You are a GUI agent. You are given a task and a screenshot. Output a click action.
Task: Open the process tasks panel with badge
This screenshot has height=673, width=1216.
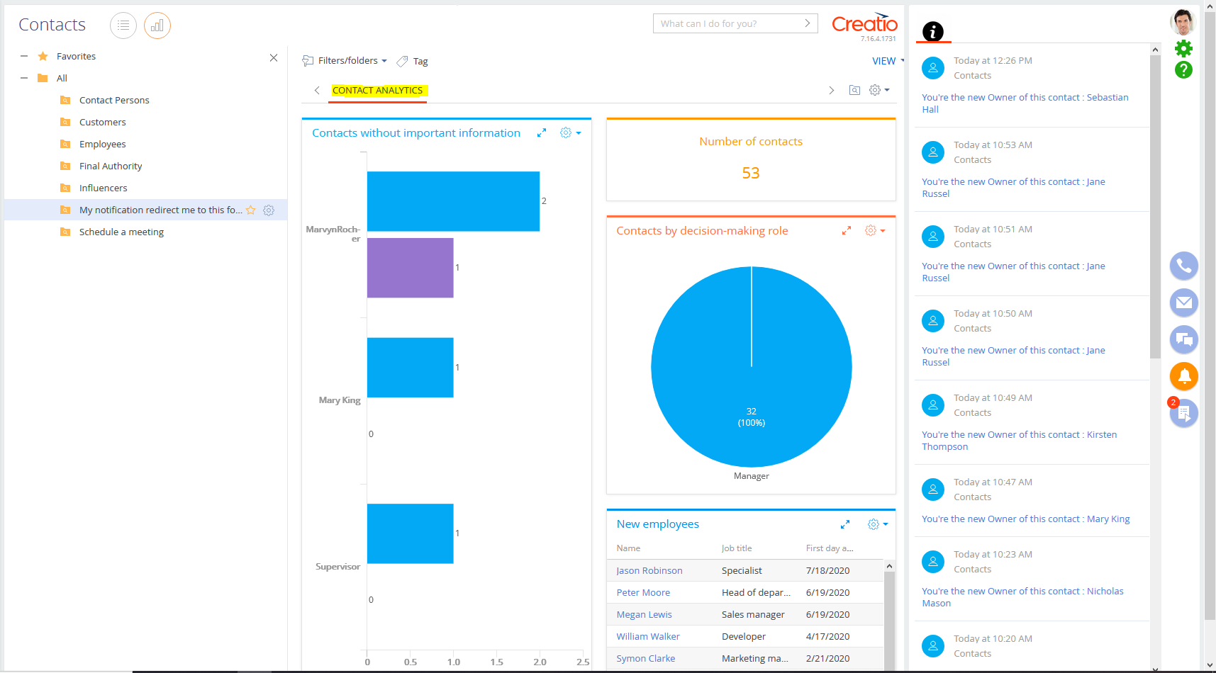(1183, 413)
